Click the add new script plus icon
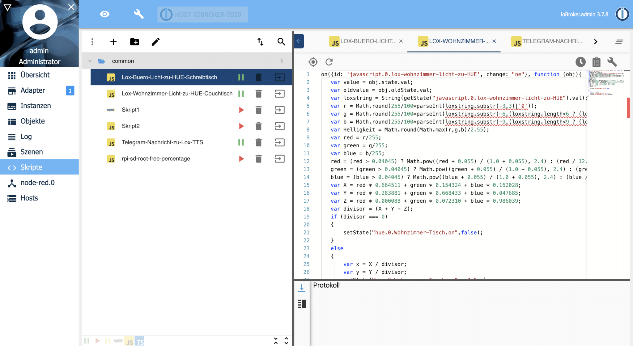This screenshot has height=346, width=633. (x=113, y=42)
